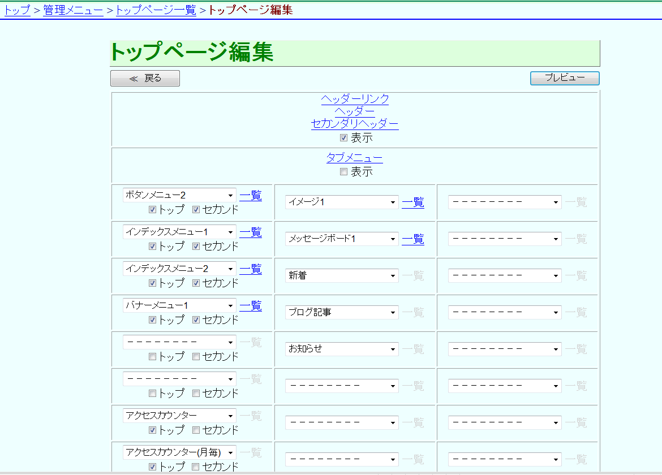Toggle セカンド checkbox for インデックスメニュー1
Image resolution: width=662 pixels, height=475 pixels.
[x=196, y=247]
